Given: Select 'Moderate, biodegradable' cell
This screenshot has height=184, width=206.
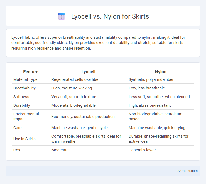Looking at the screenshot, I should 73,105.
